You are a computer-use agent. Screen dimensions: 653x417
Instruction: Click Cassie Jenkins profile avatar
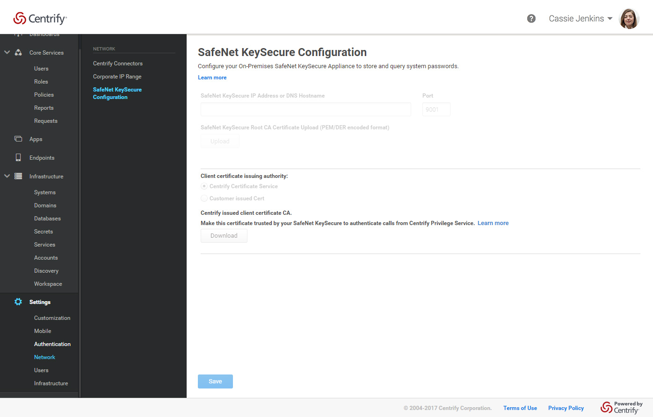point(629,19)
